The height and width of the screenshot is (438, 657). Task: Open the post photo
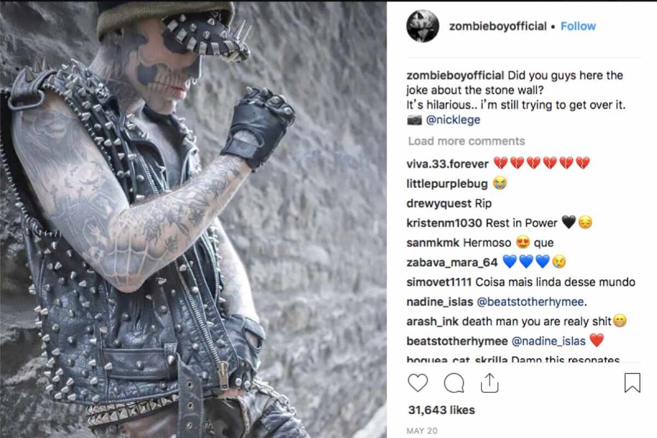193,219
